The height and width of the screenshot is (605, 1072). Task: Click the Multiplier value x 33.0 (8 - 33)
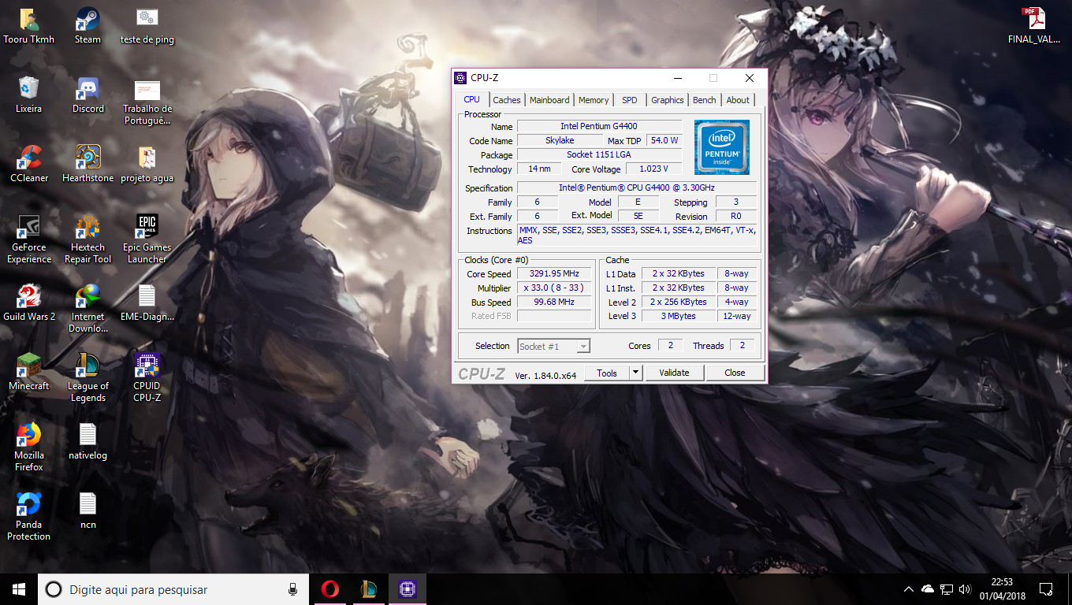click(x=554, y=288)
